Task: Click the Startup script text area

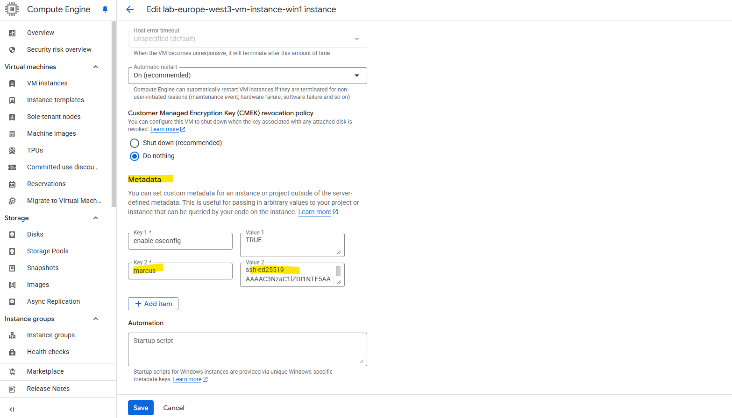Action: pos(248,349)
